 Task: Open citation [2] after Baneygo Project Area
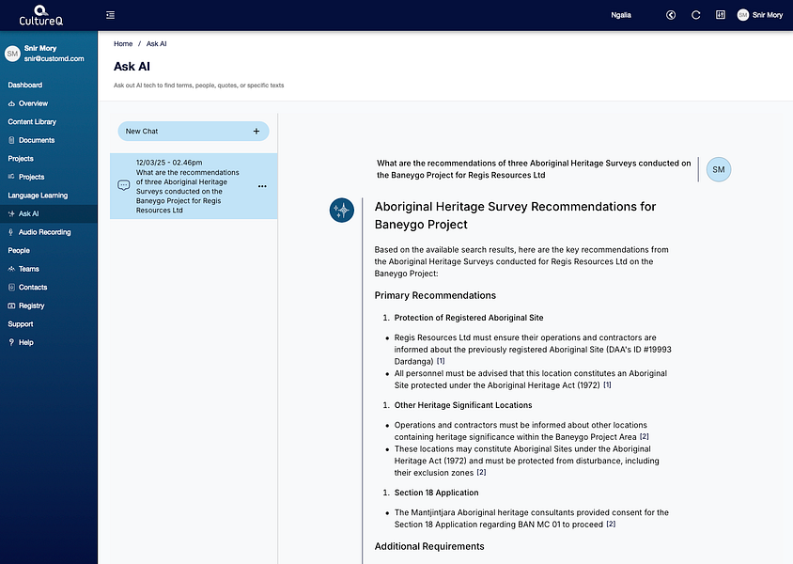[x=644, y=436]
